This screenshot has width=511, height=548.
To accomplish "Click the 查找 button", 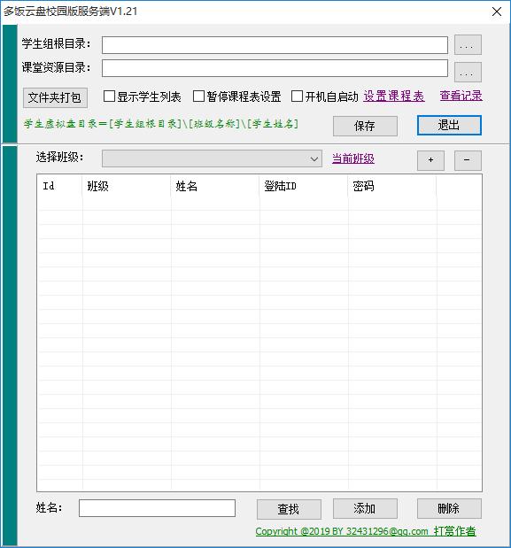I will pos(289,509).
